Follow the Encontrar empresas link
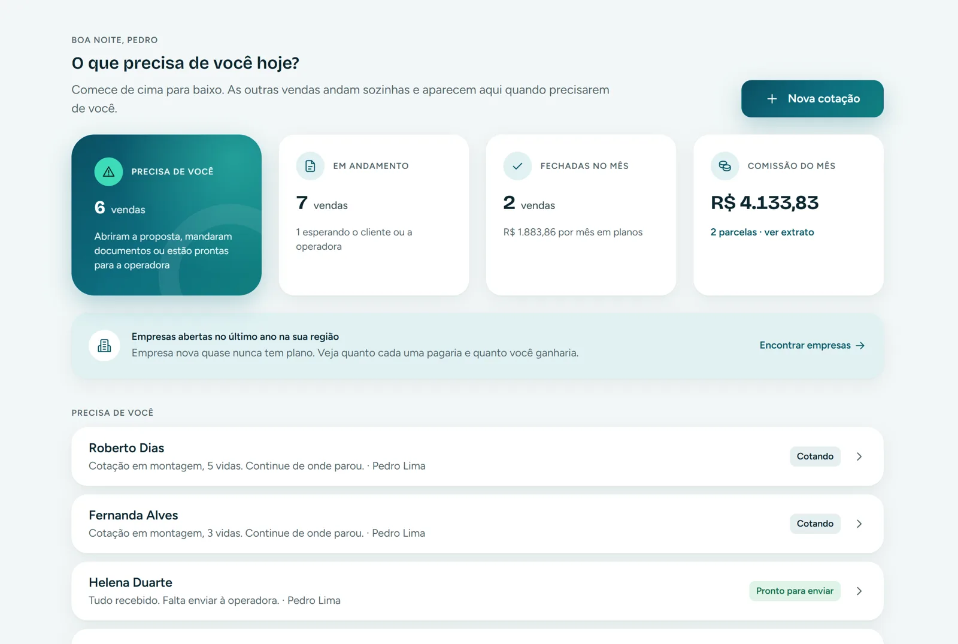The image size is (958, 644). [813, 346]
